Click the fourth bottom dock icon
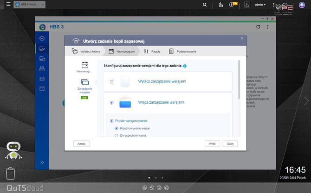Screen dimensions: 311x193 click(167, 187)
